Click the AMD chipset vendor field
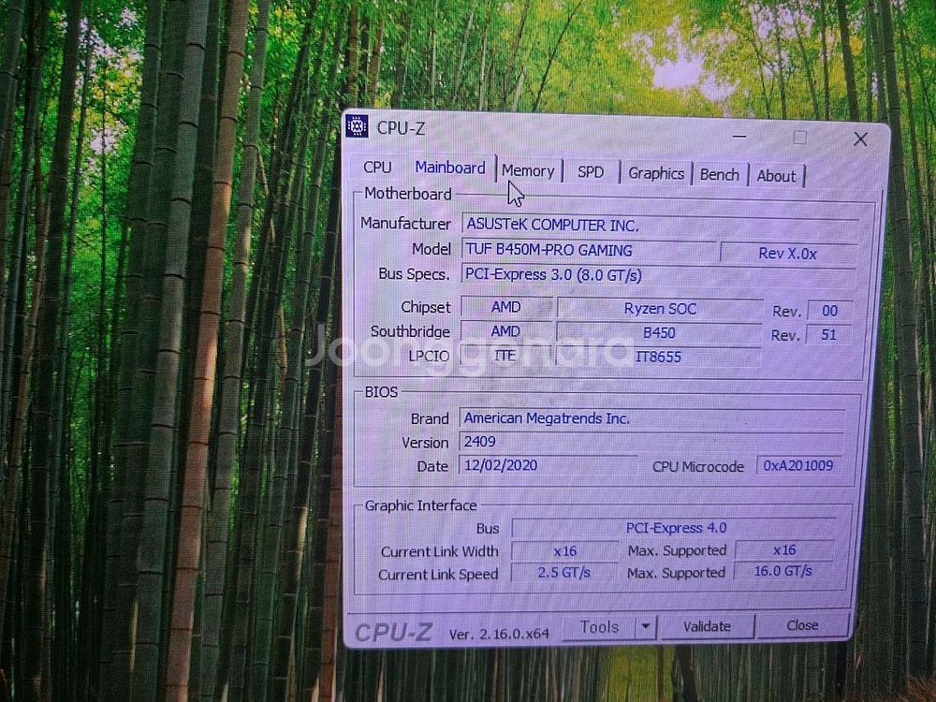Screen dimensions: 936x702 [506, 307]
